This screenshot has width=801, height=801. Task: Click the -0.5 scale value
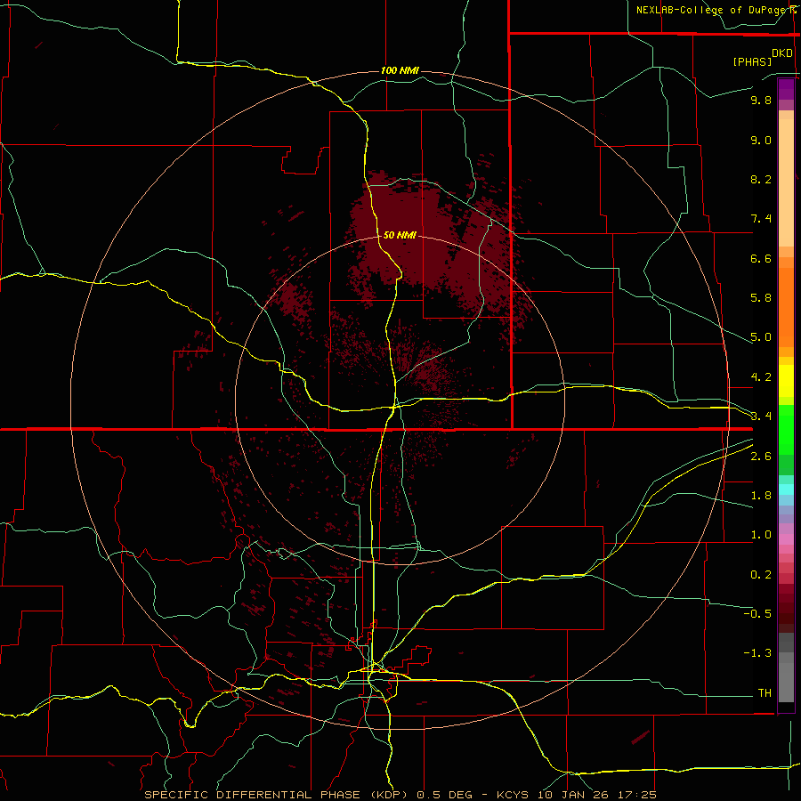[x=757, y=614]
